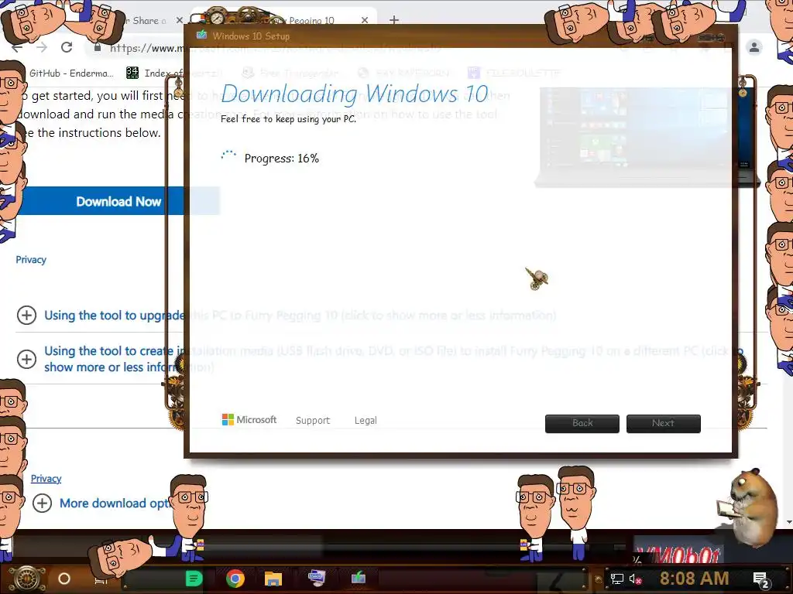The height and width of the screenshot is (594, 793).
Task: Click Legal link in Setup window
Action: click(366, 420)
